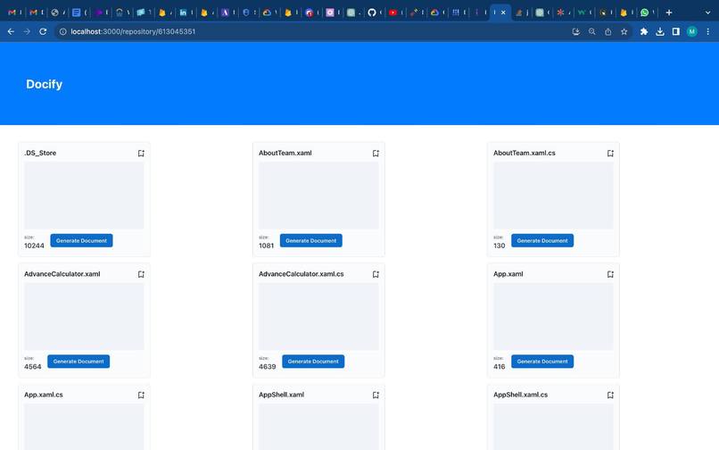The image size is (719, 450).
Task: Go forward with the browser forward arrow
Action: (x=27, y=31)
